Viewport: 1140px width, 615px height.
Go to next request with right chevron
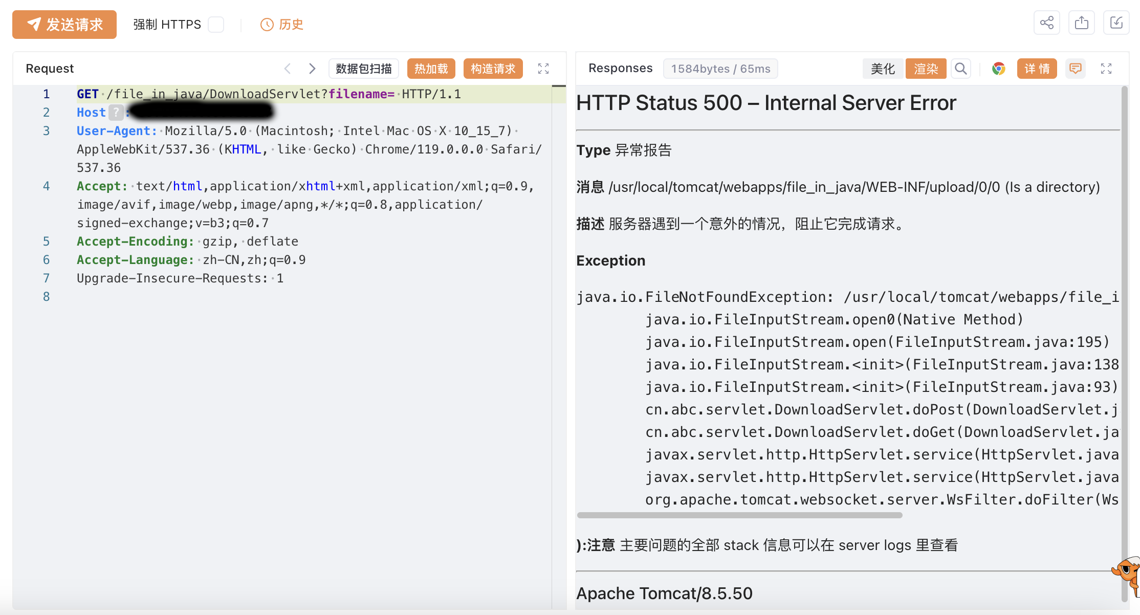(x=312, y=69)
